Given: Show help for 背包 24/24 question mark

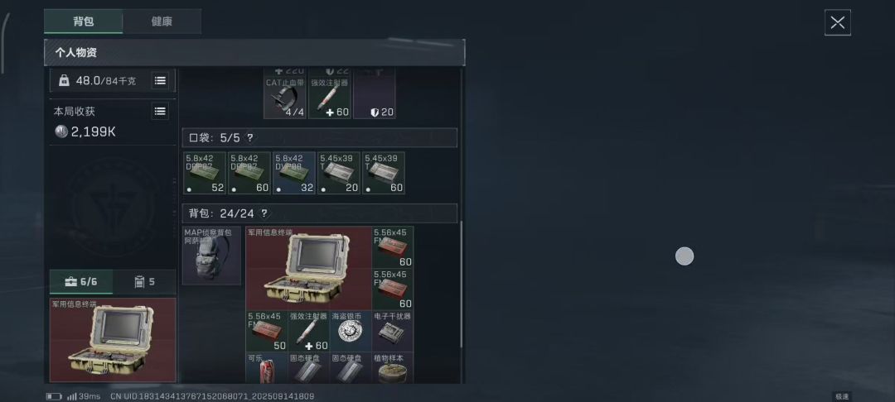Looking at the screenshot, I should tap(264, 213).
